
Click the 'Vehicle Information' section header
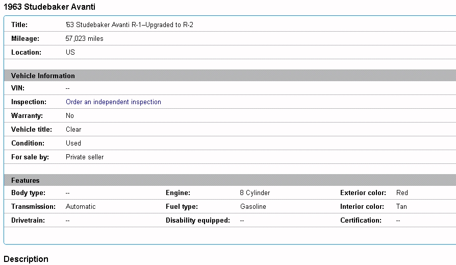pyautogui.click(x=230, y=76)
